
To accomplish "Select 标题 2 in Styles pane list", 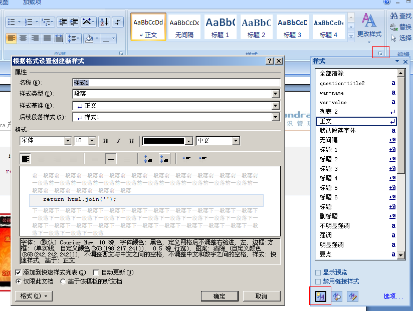I will 355,159.
